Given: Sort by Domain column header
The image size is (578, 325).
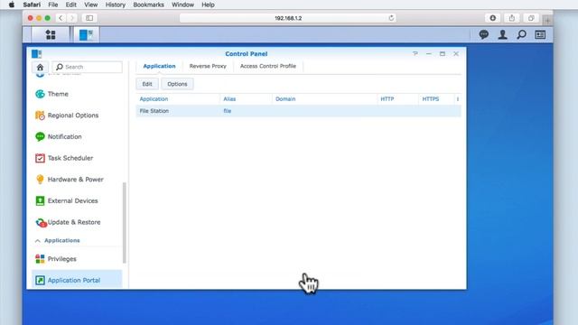Looking at the screenshot, I should pyautogui.click(x=324, y=99).
